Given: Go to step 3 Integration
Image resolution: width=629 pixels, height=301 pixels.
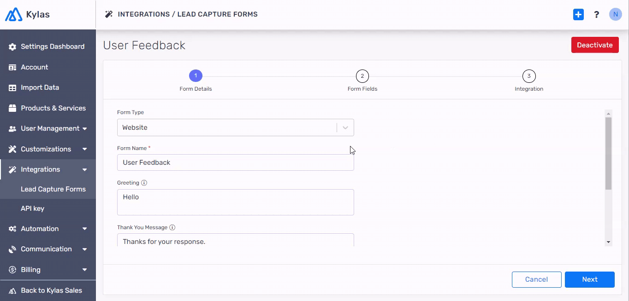Looking at the screenshot, I should pos(529,76).
